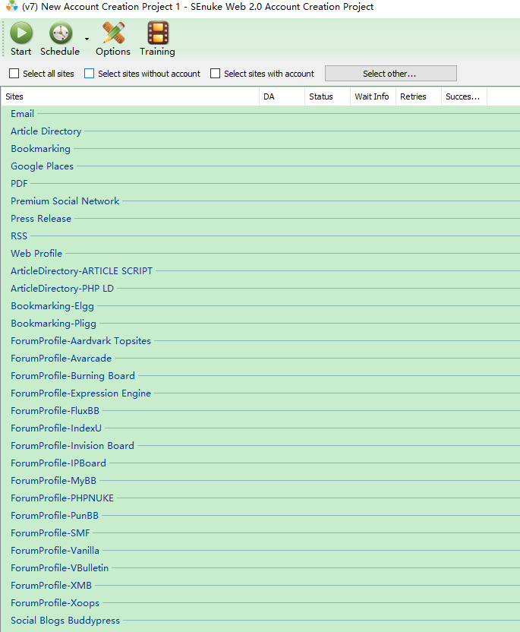Screen dimensions: 520x632
Task: Click the Succes... column header
Action: coord(464,96)
